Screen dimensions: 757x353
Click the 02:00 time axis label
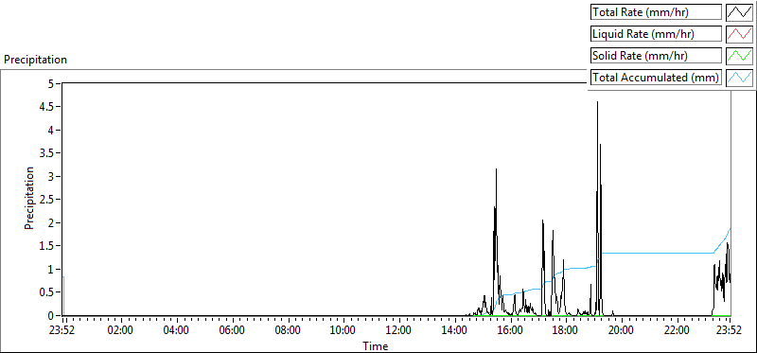click(121, 331)
